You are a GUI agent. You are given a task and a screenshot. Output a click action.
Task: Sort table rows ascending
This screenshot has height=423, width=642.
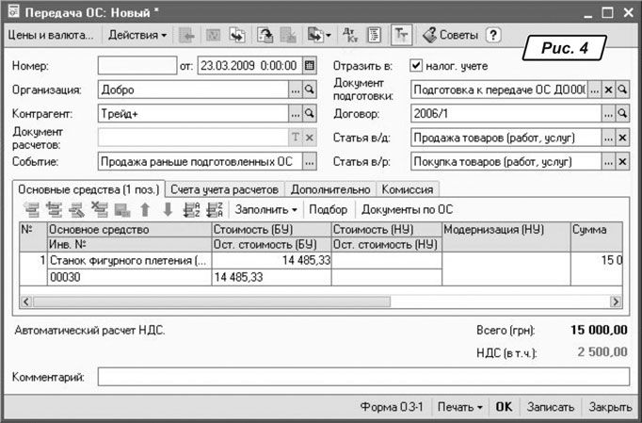[189, 209]
